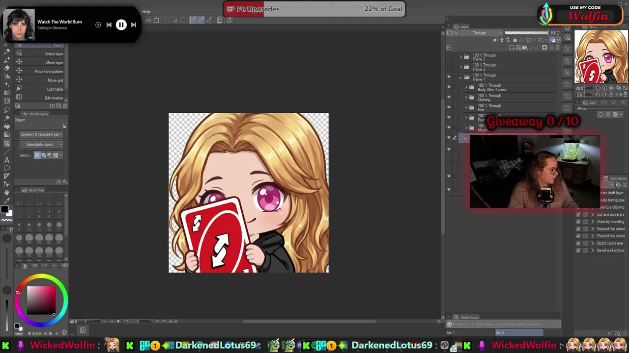Image resolution: width=629 pixels, height=353 pixels.
Task: Skip to next track in media widget
Action: [x=133, y=25]
